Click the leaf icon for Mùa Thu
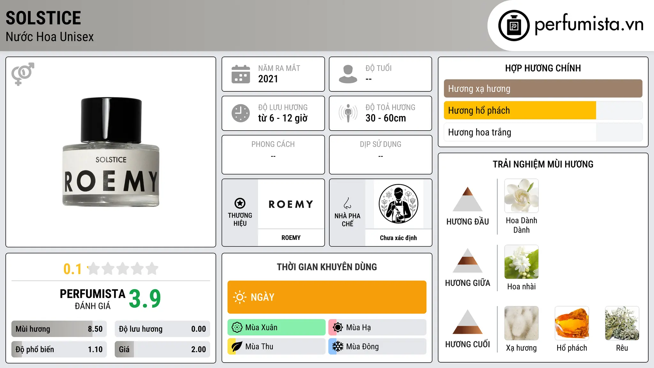The width and height of the screenshot is (654, 368). (x=237, y=347)
